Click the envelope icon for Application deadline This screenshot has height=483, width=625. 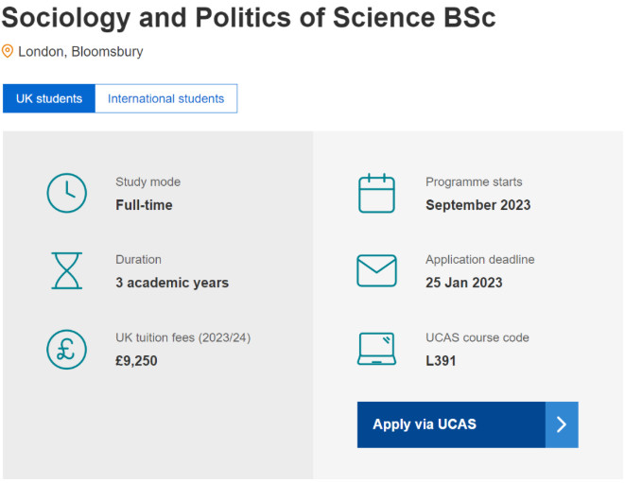pos(376,270)
